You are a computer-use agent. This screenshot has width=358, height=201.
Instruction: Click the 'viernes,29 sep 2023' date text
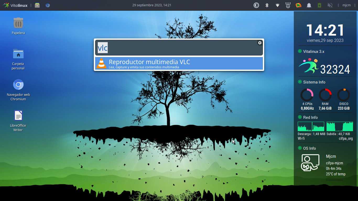(325, 41)
